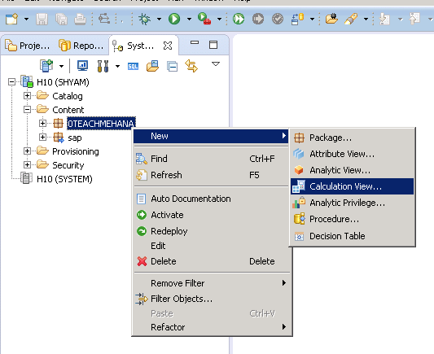434x354 pixels.
Task: Open the dropdown beside the New wizard icon
Action: click(26, 19)
